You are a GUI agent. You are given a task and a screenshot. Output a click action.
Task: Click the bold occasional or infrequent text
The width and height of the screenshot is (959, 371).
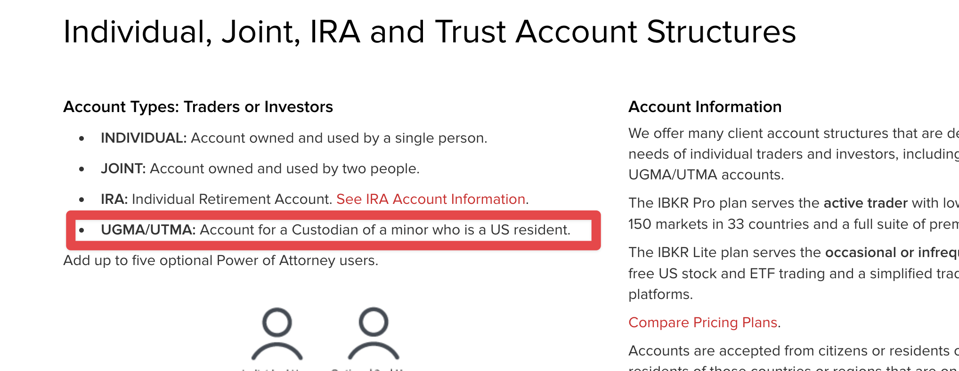click(x=892, y=252)
